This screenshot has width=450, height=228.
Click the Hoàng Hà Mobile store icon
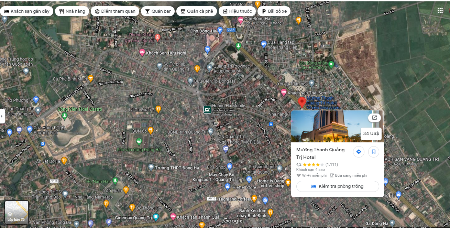pos(207,109)
